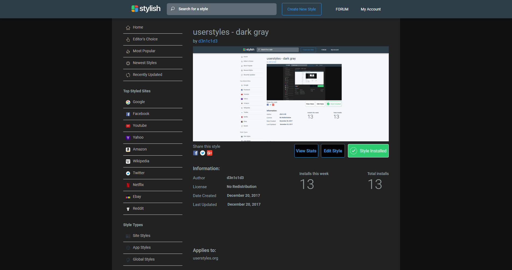Click the Site Styles icon
The image size is (512, 270).
[x=128, y=236]
